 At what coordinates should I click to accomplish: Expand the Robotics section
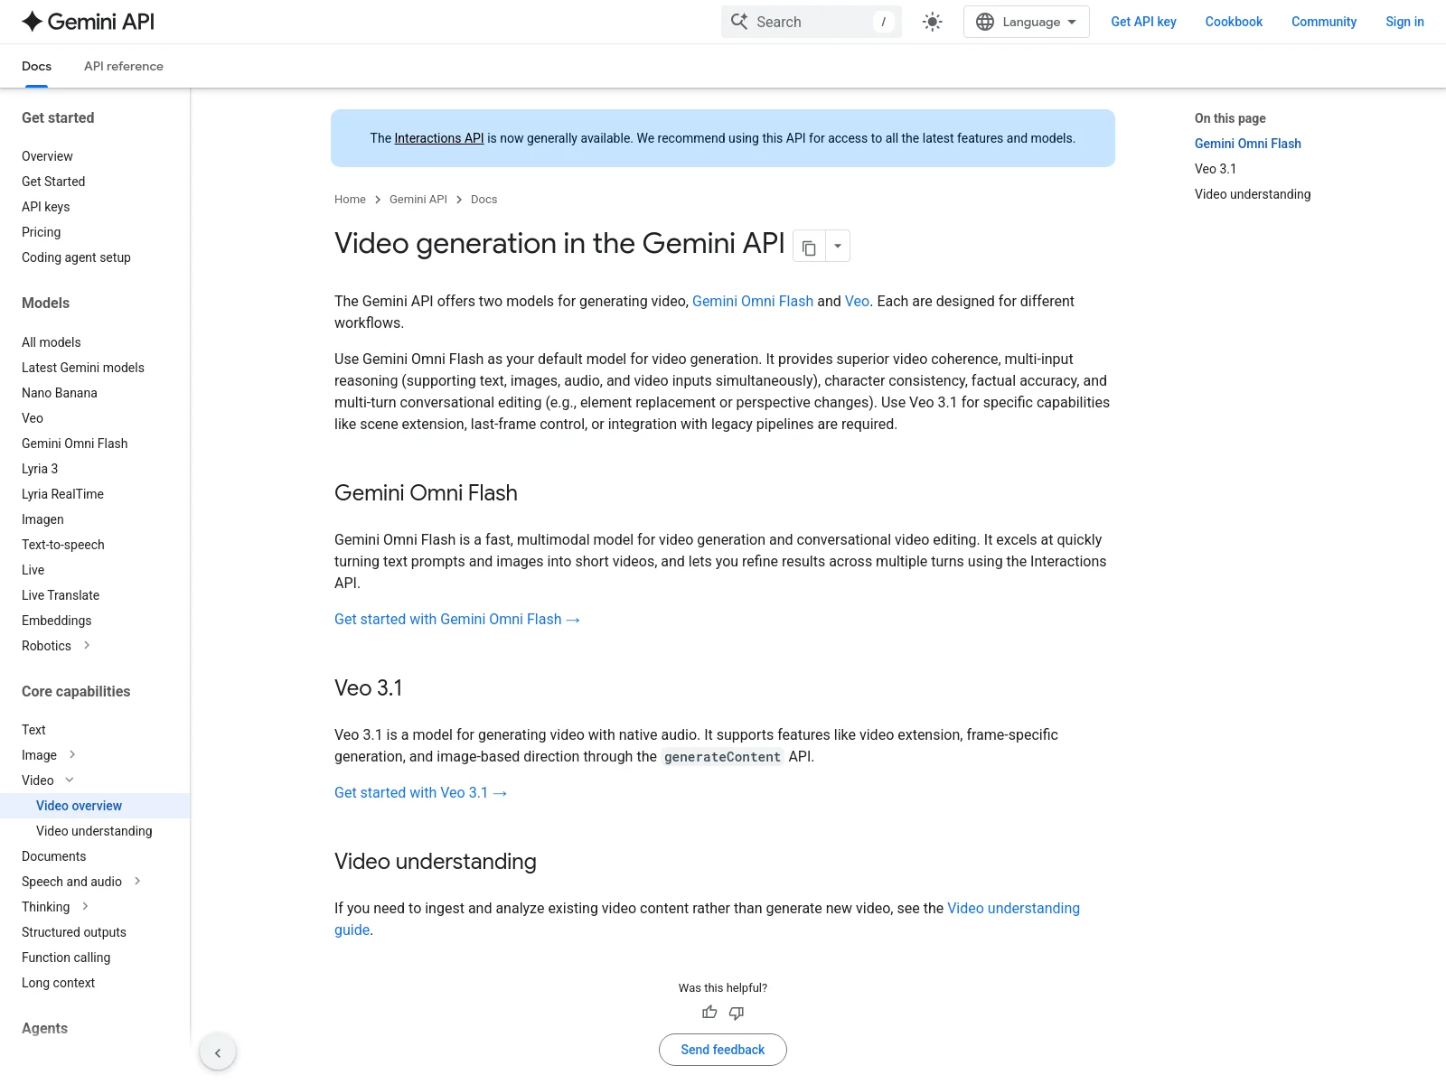(x=87, y=645)
